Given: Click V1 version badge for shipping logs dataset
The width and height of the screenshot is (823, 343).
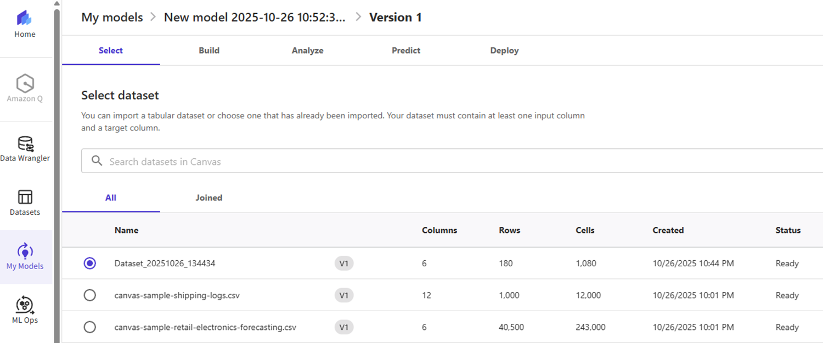Looking at the screenshot, I should [x=344, y=295].
